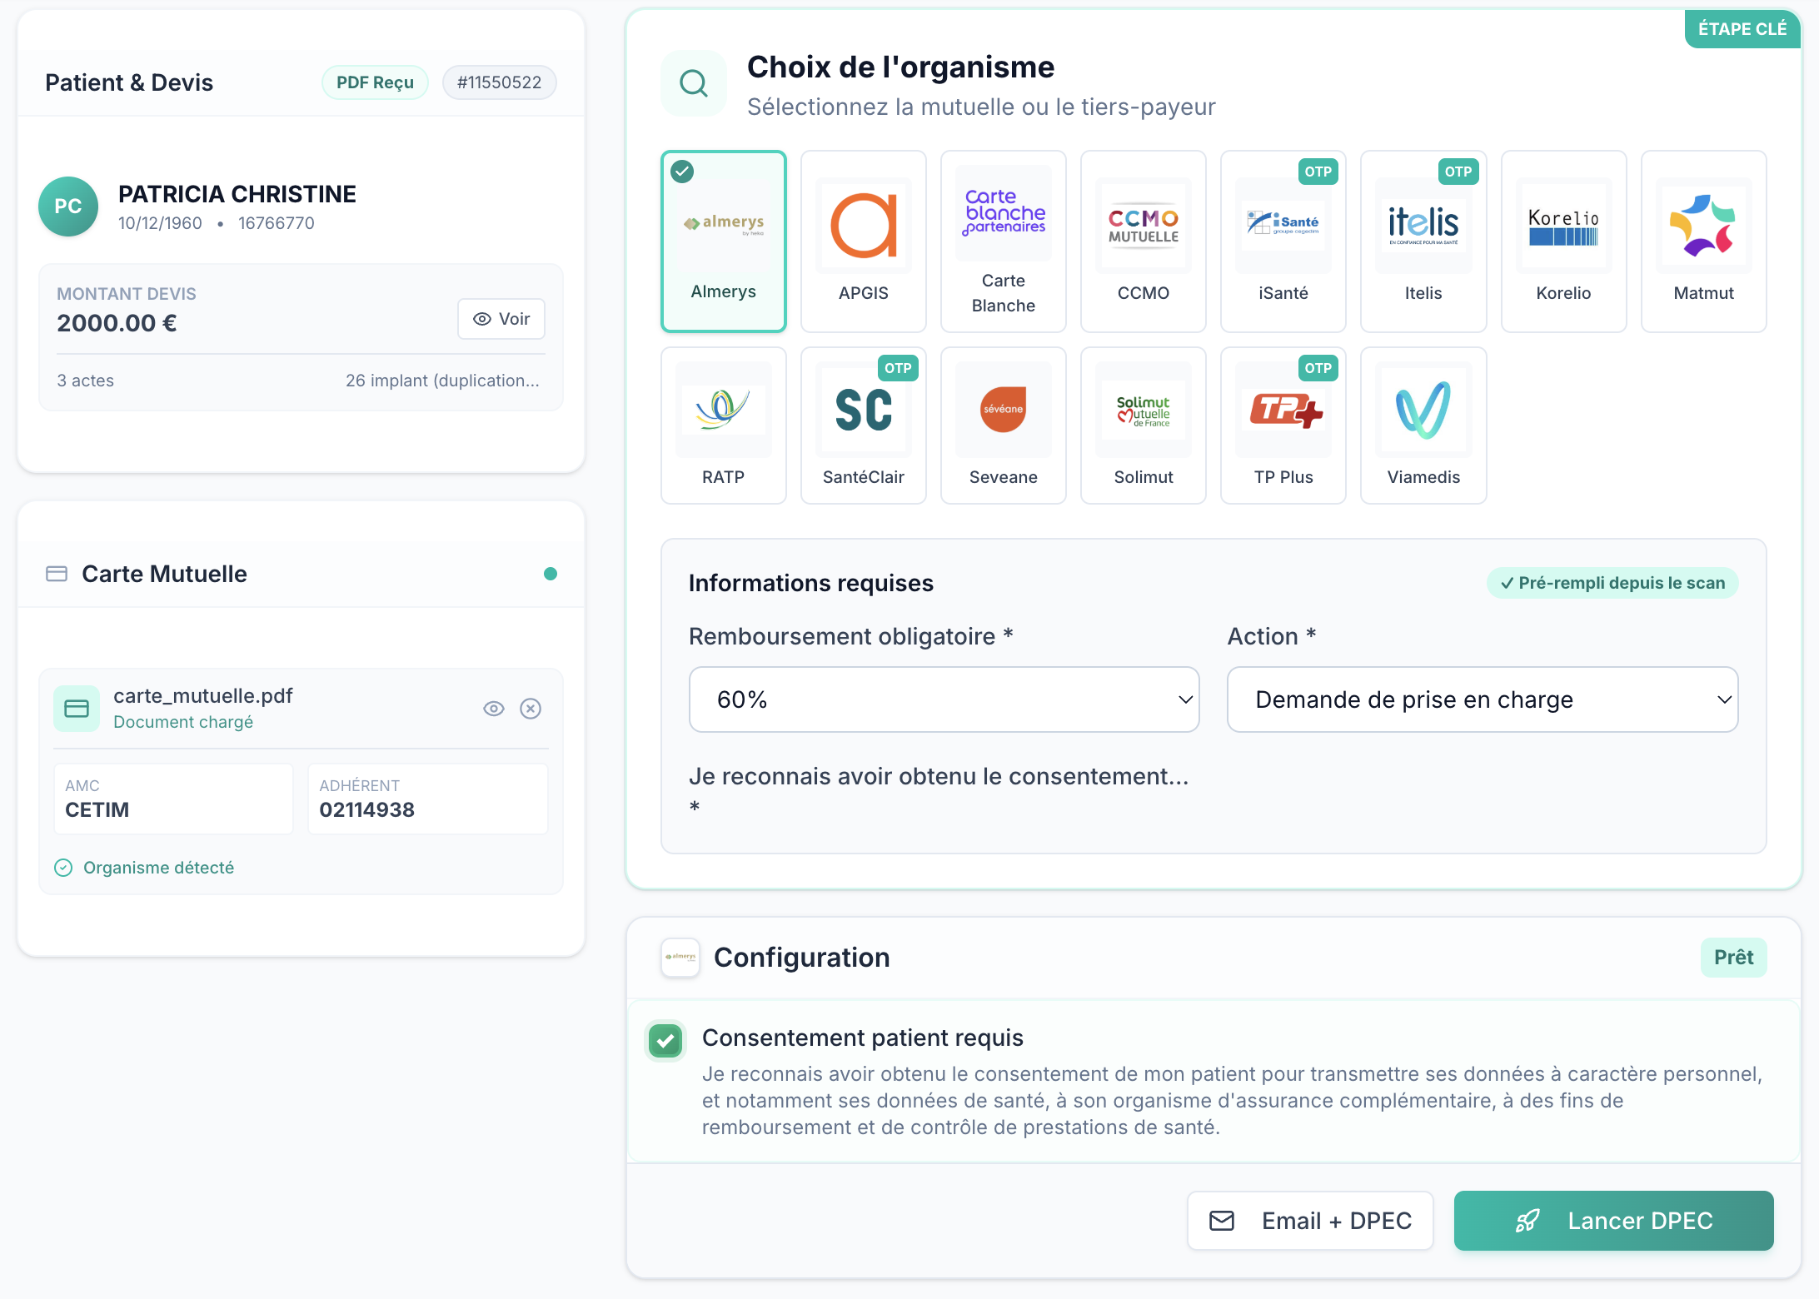Select the Matmut organisme card
Viewport: 1819px width, 1299px height.
[x=1703, y=241]
